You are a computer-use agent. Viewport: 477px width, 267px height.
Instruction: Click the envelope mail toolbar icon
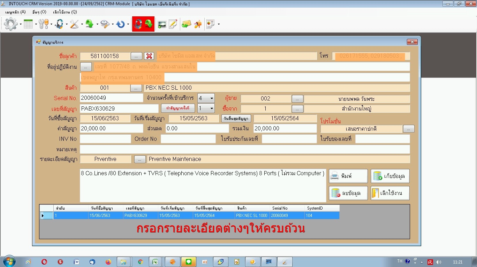pos(187,24)
